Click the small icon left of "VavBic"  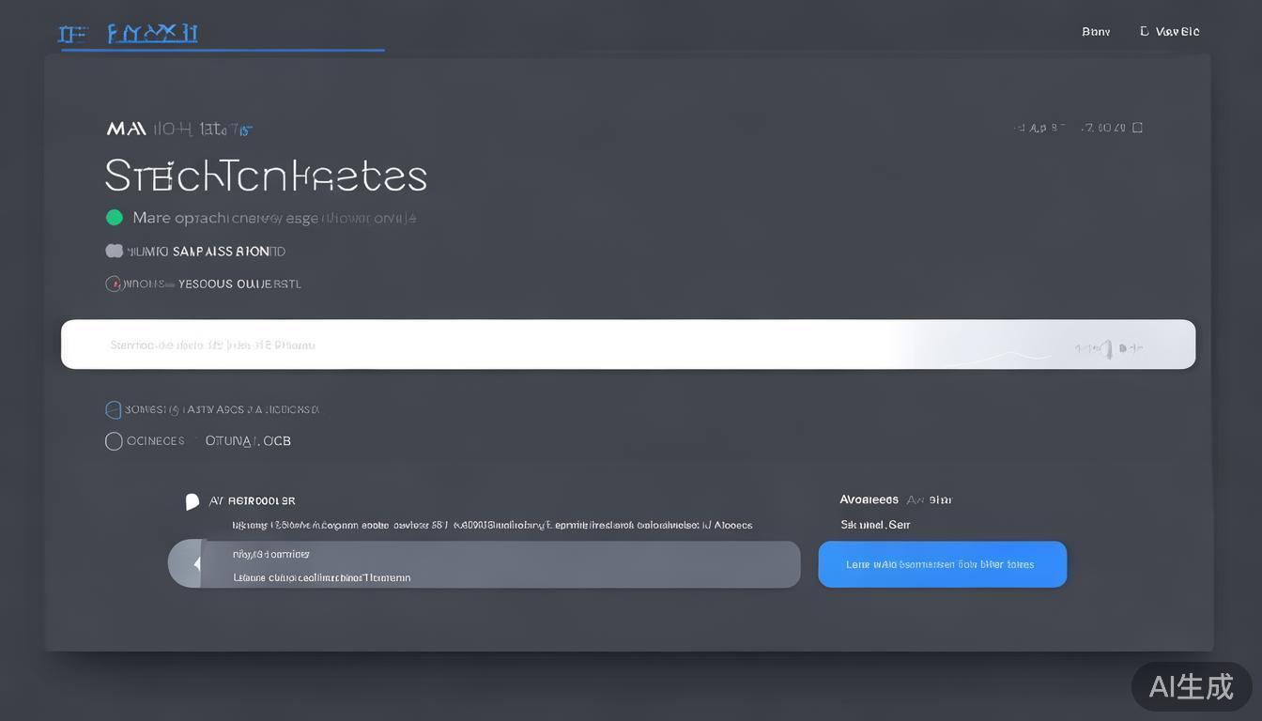(x=1144, y=31)
